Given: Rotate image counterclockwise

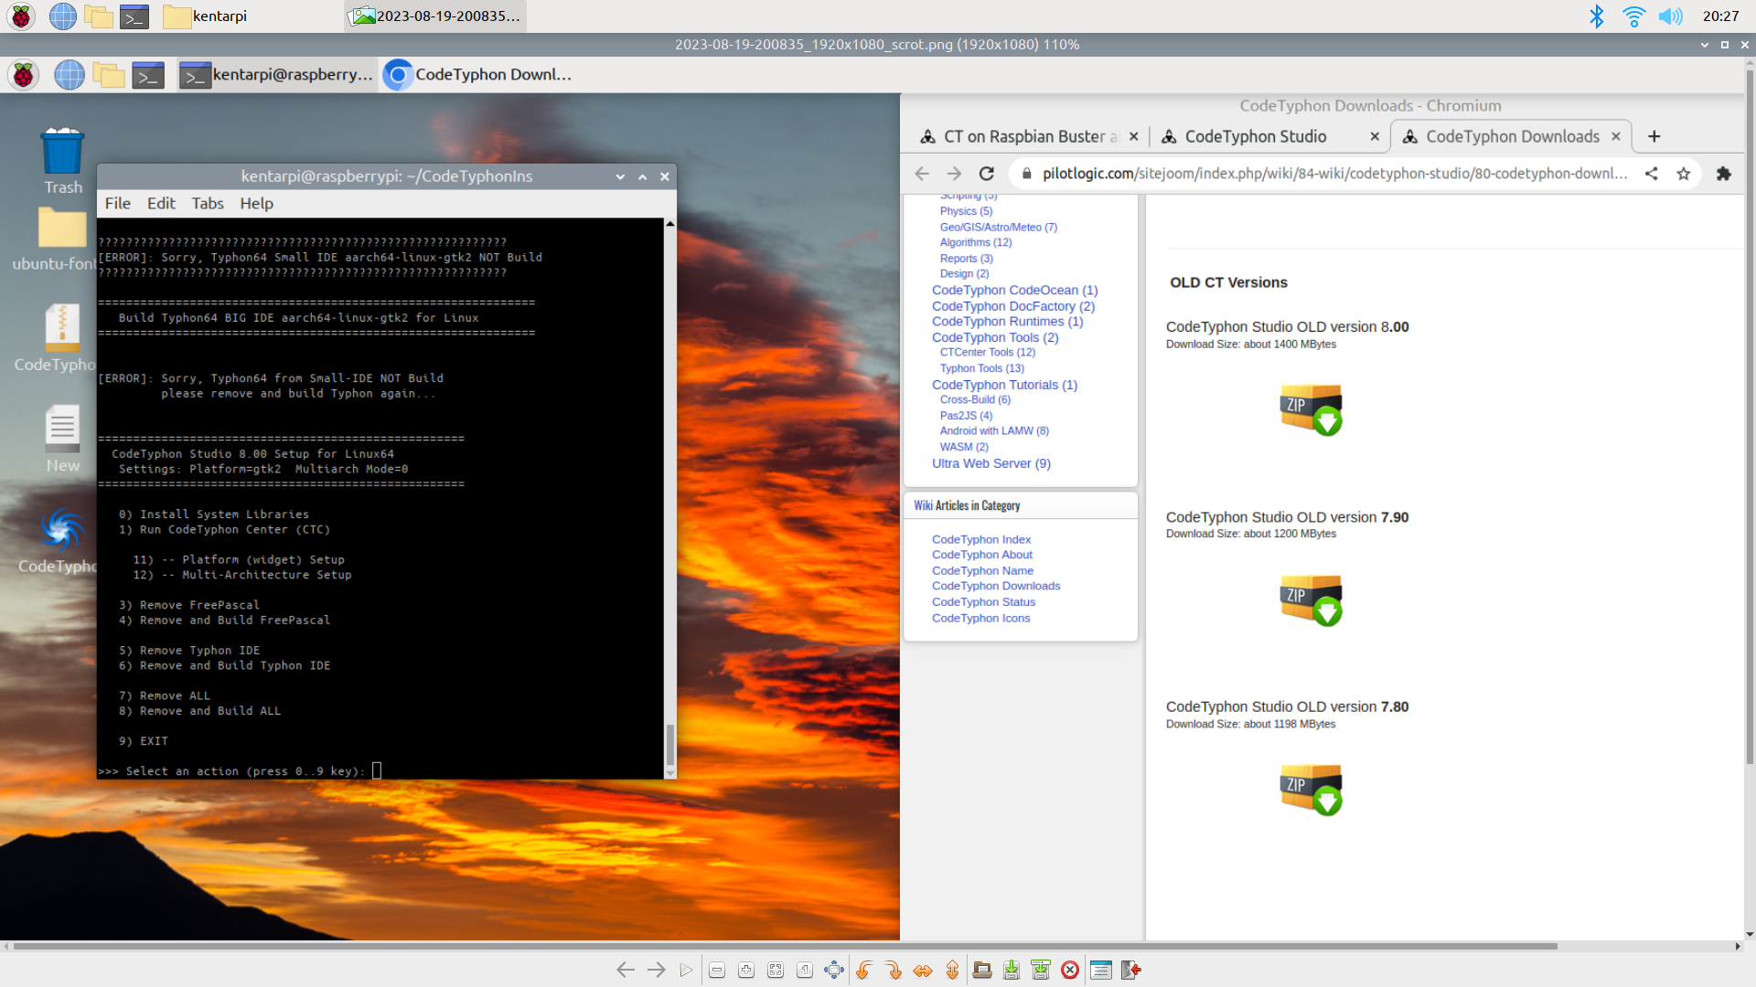Looking at the screenshot, I should tap(864, 970).
